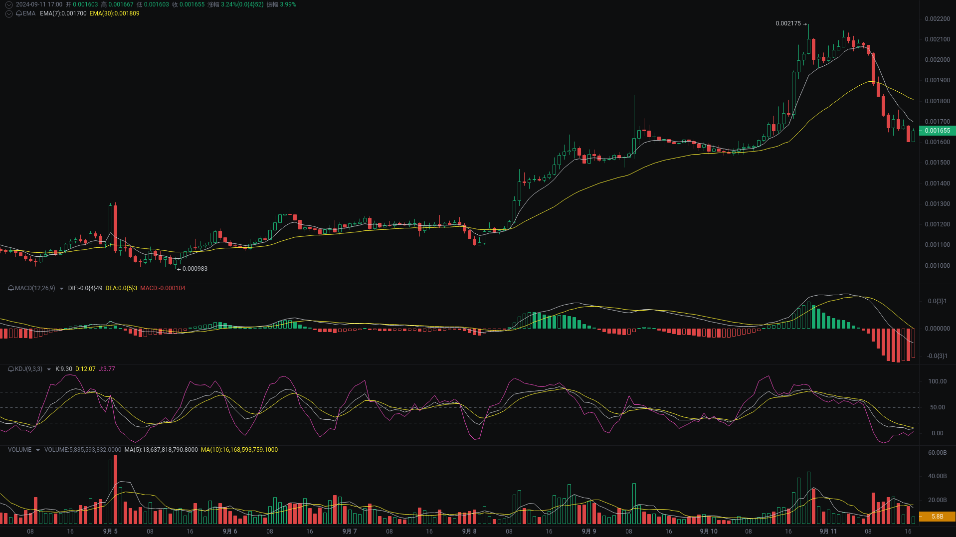Click the DIF value in MACD legend
The height and width of the screenshot is (537, 956).
pos(85,288)
